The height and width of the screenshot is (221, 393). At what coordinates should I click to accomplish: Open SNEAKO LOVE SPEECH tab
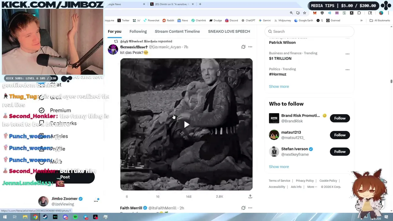[229, 31]
